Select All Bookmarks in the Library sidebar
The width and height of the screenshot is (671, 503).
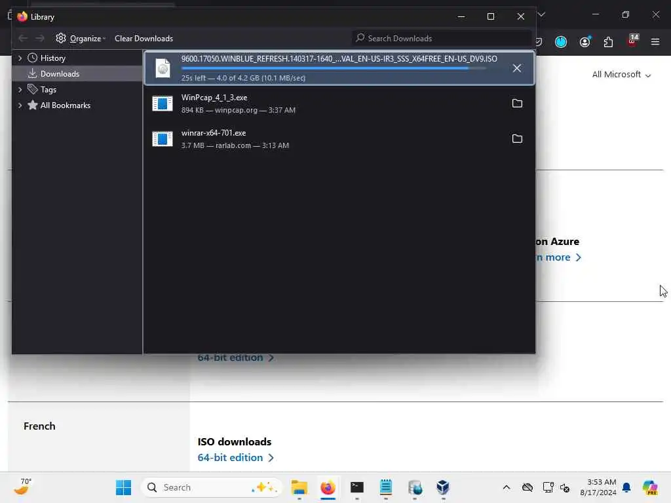coord(65,105)
